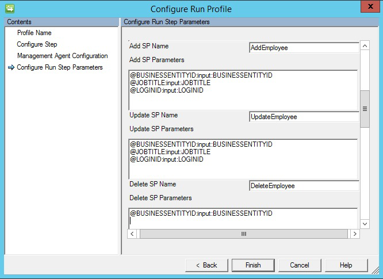Click the horizontal scrollbar right arrow
The height and width of the screenshot is (279, 383).
tap(355, 234)
